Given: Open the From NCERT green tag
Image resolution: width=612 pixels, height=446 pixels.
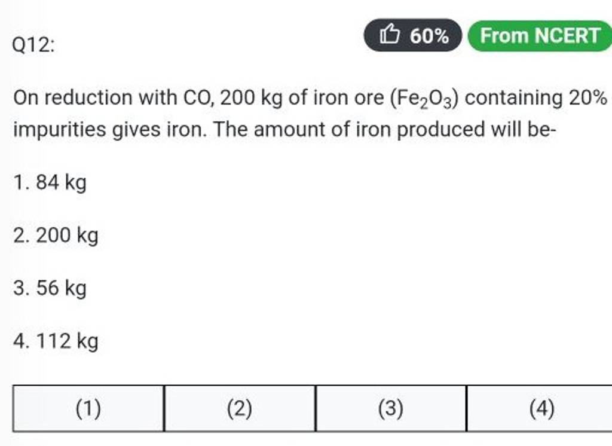Looking at the screenshot, I should coord(540,36).
